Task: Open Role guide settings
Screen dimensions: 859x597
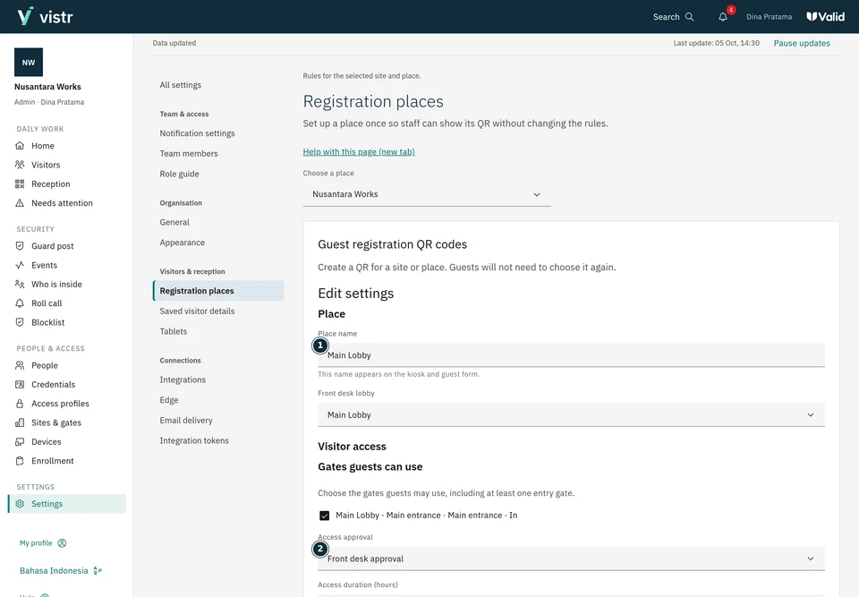Action: (179, 174)
